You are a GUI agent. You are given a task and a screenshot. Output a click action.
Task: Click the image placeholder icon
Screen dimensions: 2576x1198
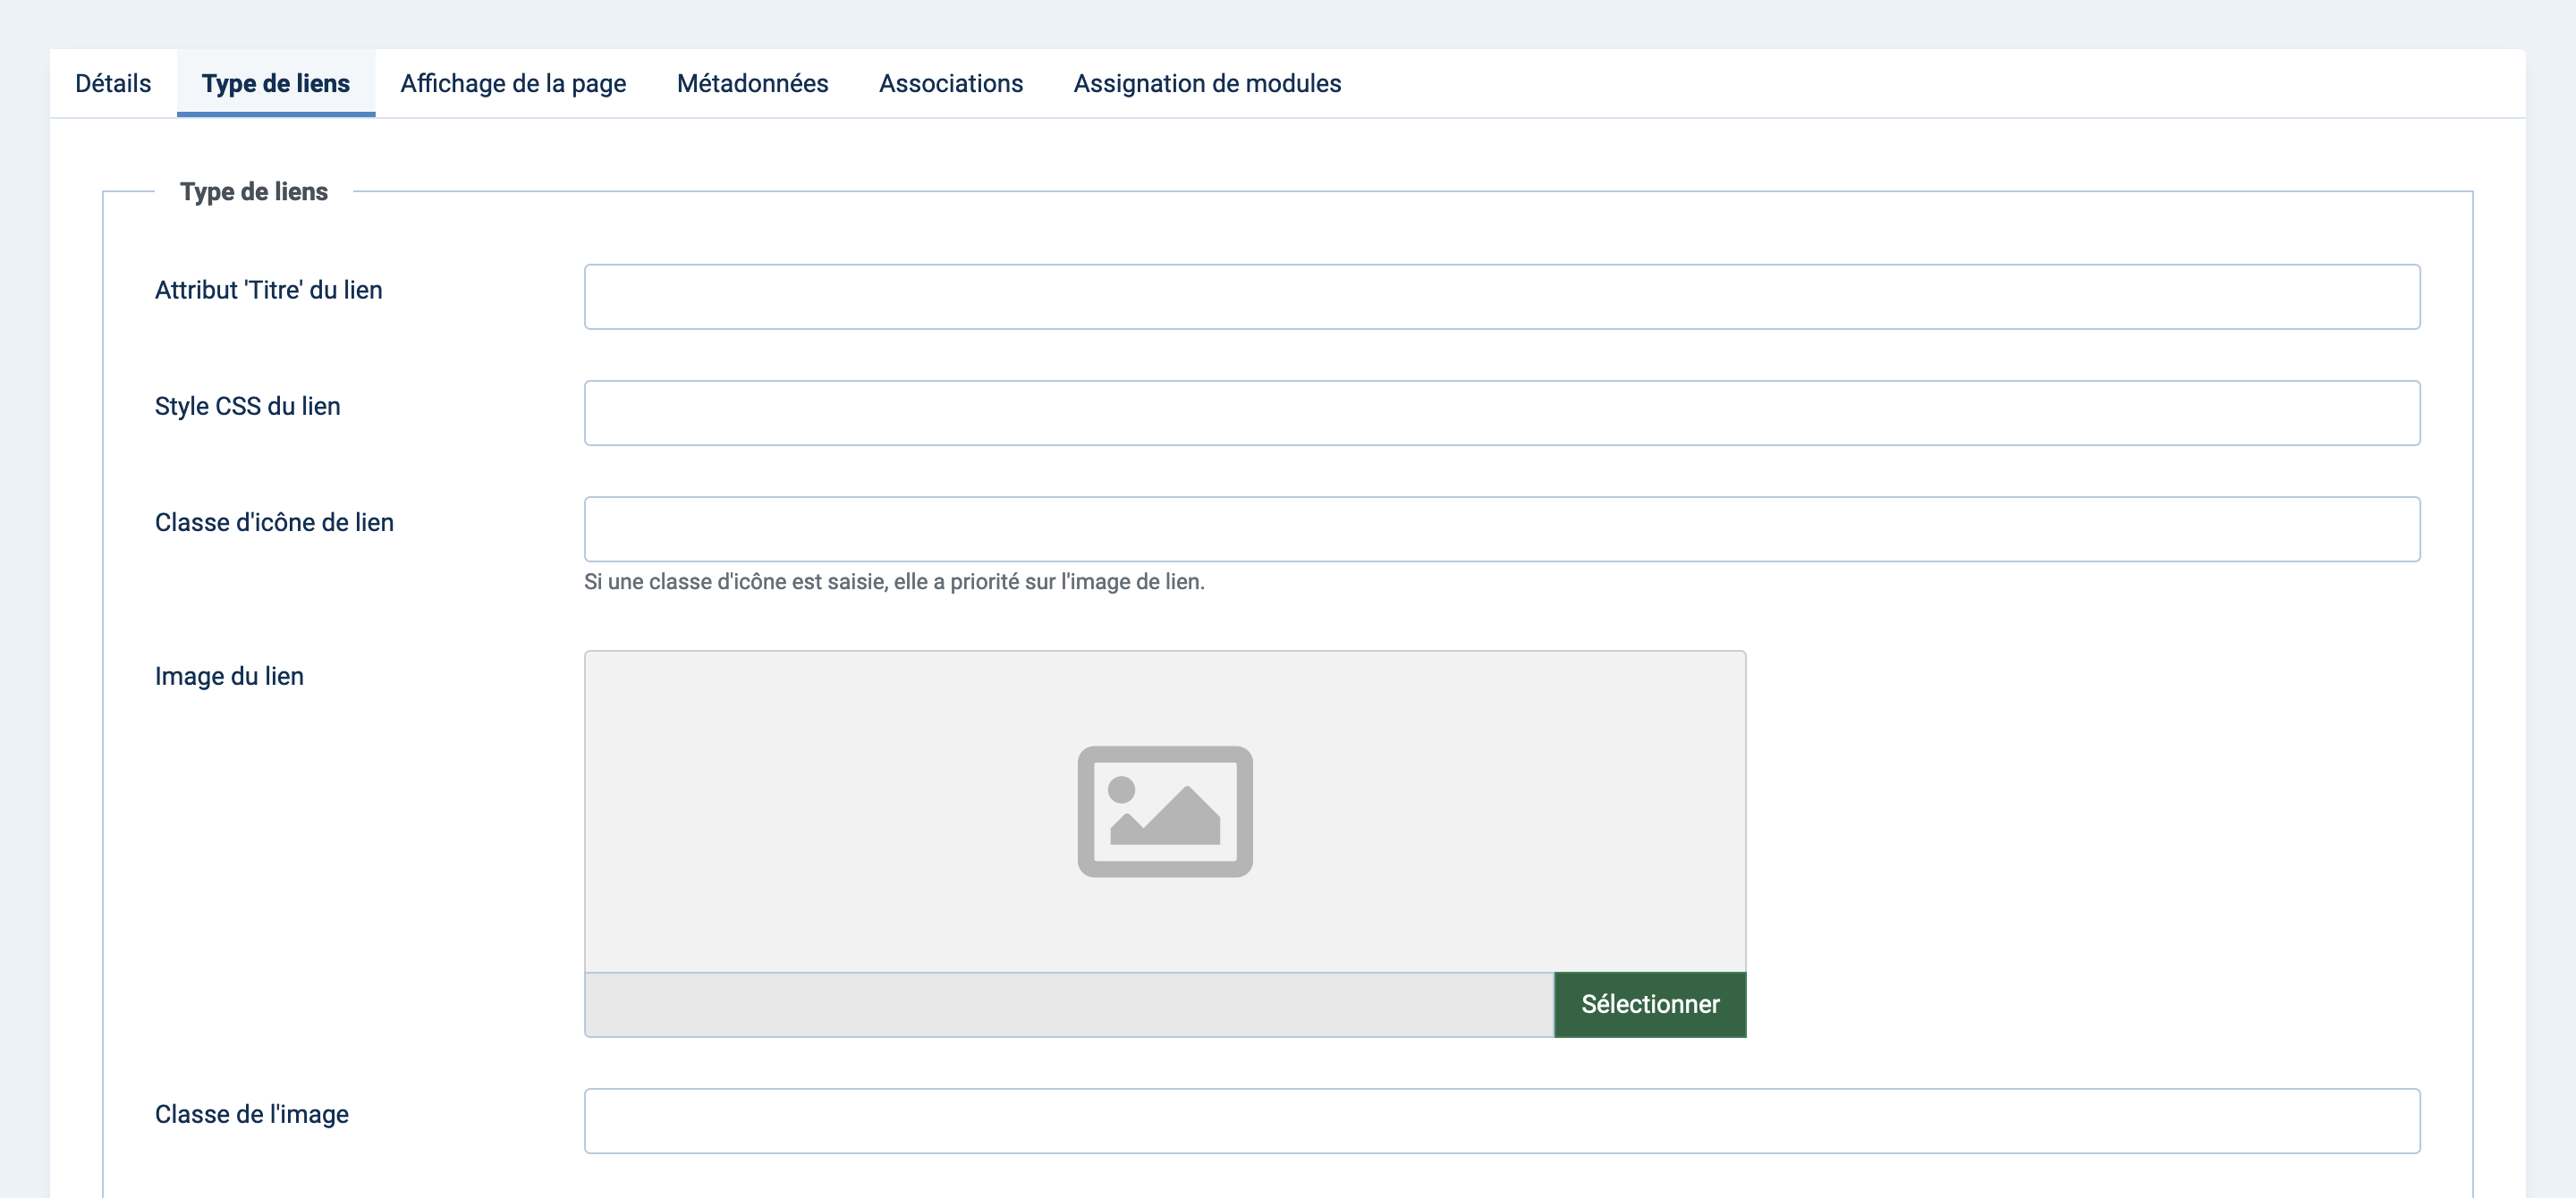(1164, 811)
